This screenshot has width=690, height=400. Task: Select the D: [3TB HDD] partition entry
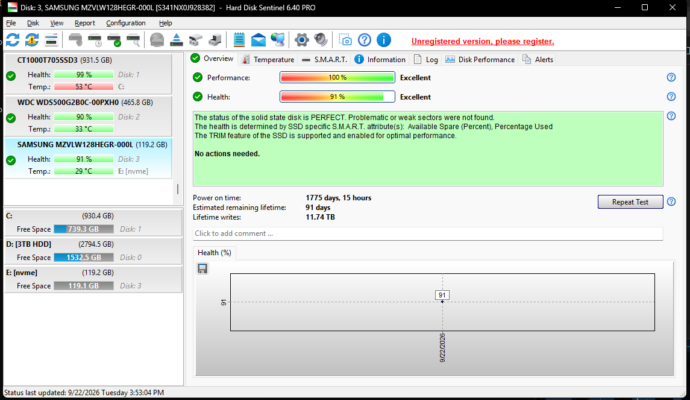[93, 250]
